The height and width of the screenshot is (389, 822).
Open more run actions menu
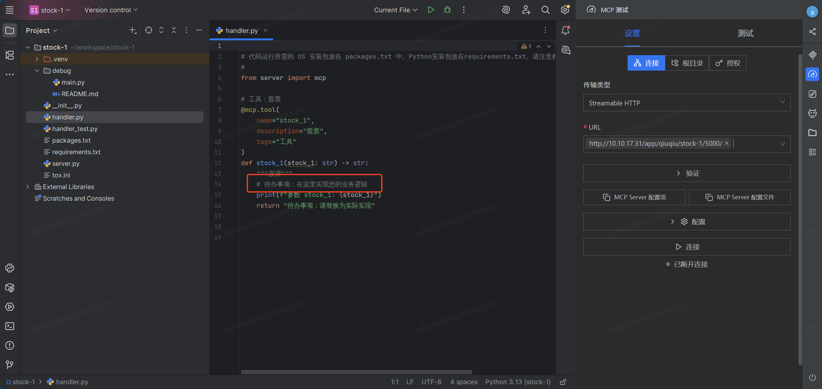click(464, 10)
